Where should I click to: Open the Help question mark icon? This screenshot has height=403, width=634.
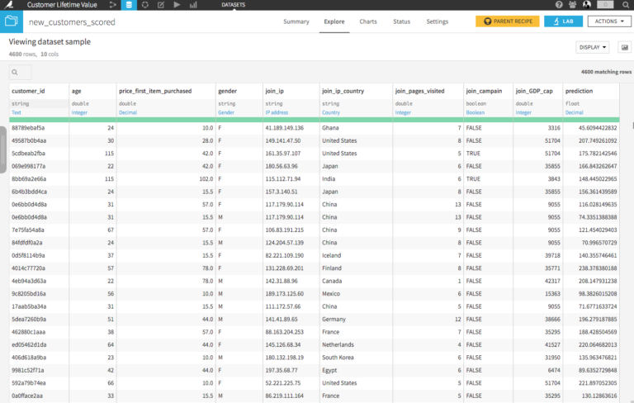[559, 5]
